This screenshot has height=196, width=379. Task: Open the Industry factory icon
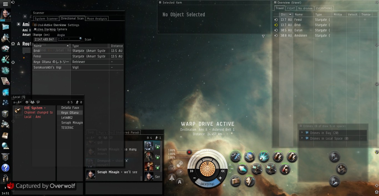tap(5, 124)
